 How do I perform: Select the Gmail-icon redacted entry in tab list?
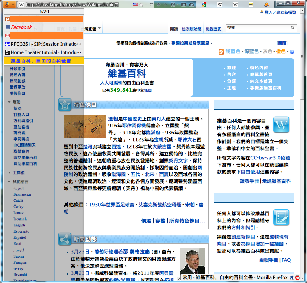(44, 36)
